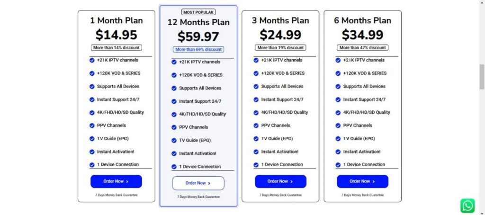Screen dimensions: 485x215
Task: Click the 3 Months Plan heading
Action: click(x=280, y=20)
